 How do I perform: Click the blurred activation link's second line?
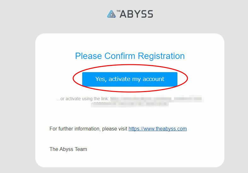tap(130, 104)
